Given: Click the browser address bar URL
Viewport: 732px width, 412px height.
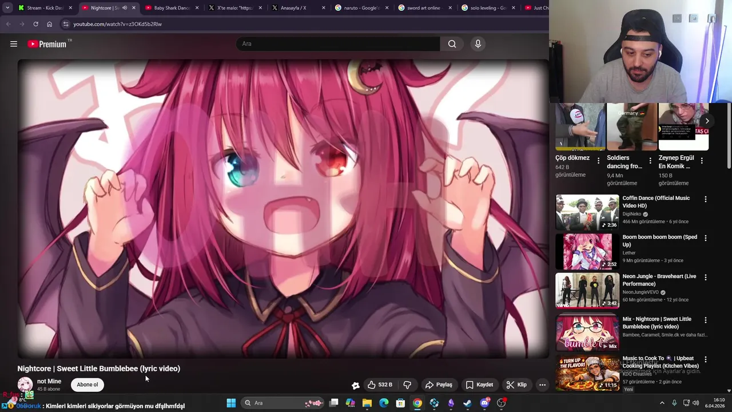Looking at the screenshot, I should pos(117,24).
